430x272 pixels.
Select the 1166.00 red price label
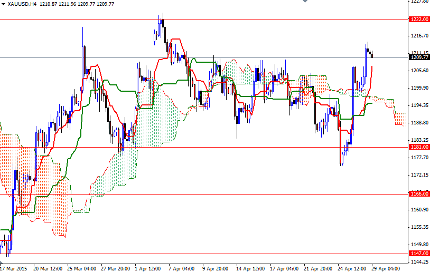coord(419,194)
